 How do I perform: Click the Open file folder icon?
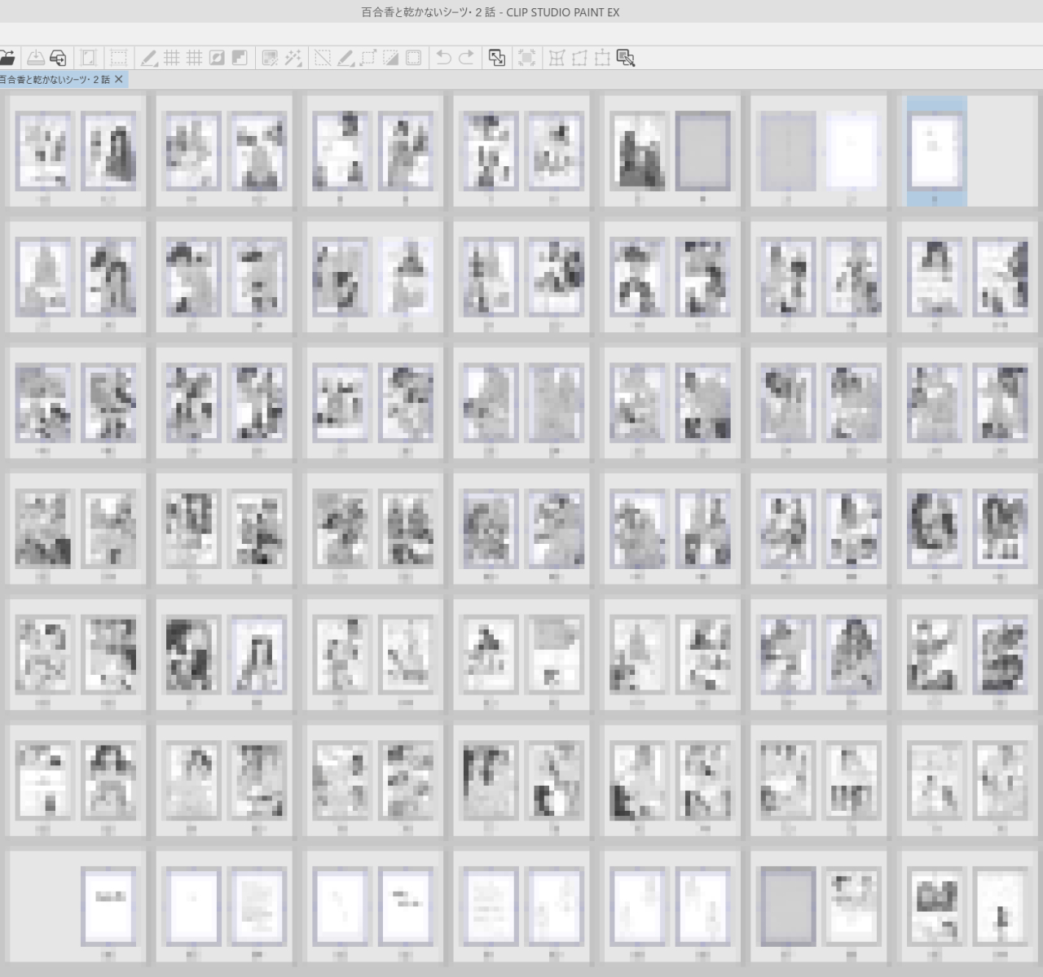(x=7, y=58)
